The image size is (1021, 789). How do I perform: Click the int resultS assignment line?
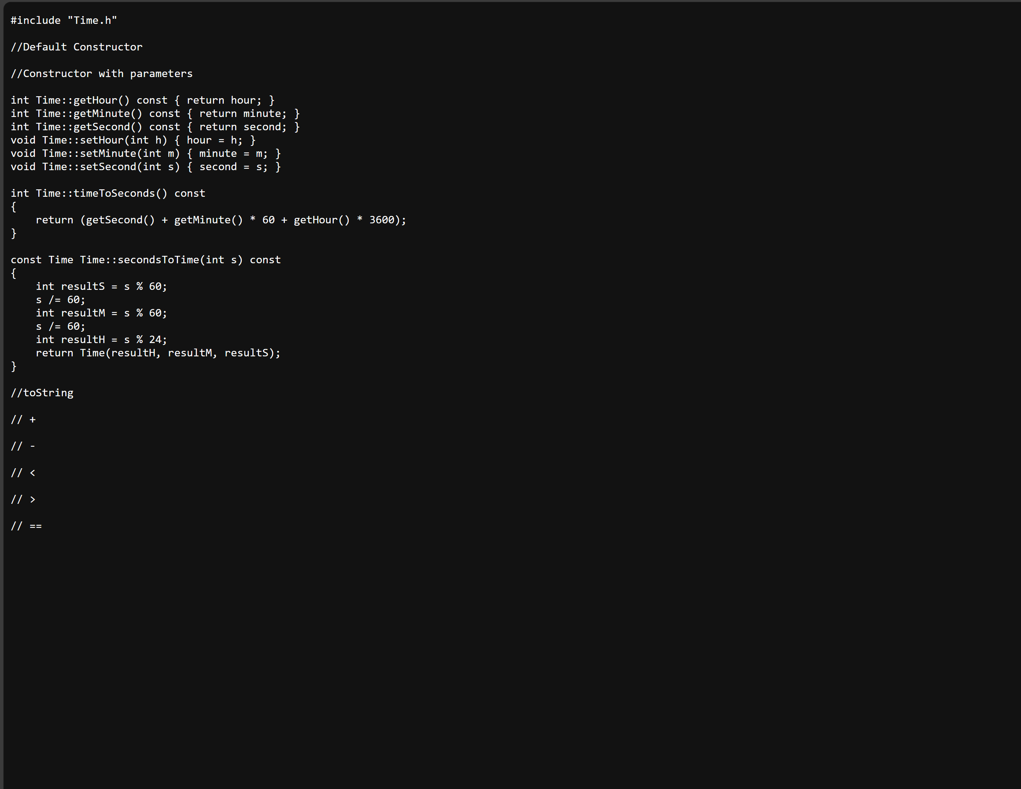coord(101,286)
